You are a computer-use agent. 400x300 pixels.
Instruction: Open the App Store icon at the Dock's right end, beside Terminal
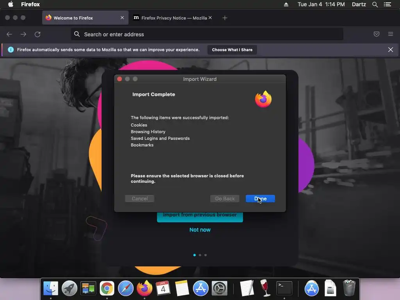coord(311,288)
